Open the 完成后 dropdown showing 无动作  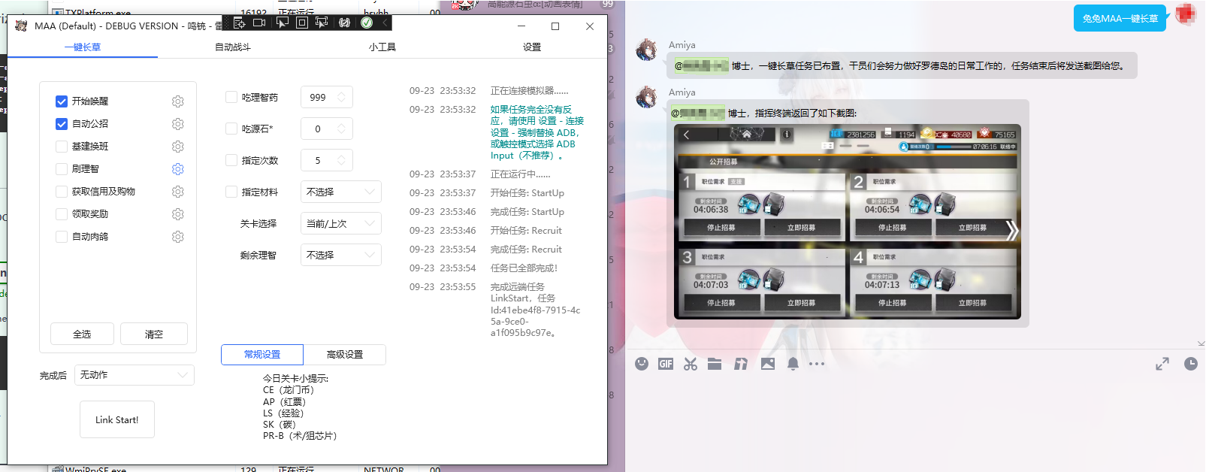point(135,375)
